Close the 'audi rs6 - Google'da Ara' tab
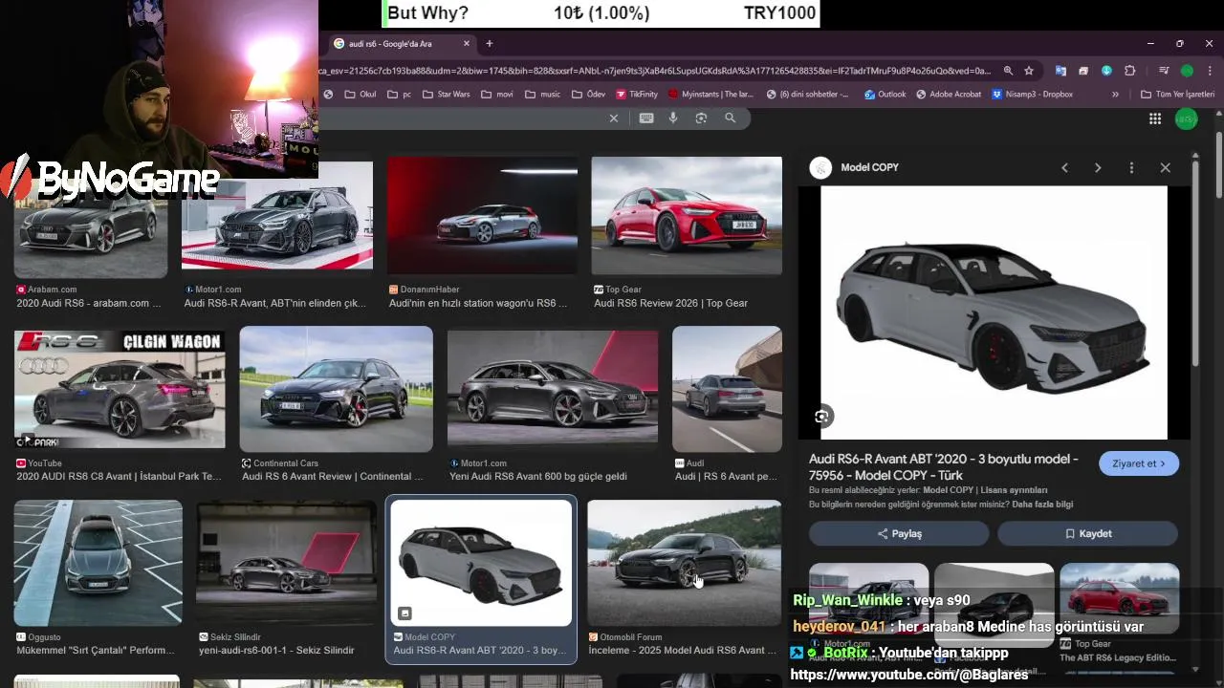 (467, 43)
